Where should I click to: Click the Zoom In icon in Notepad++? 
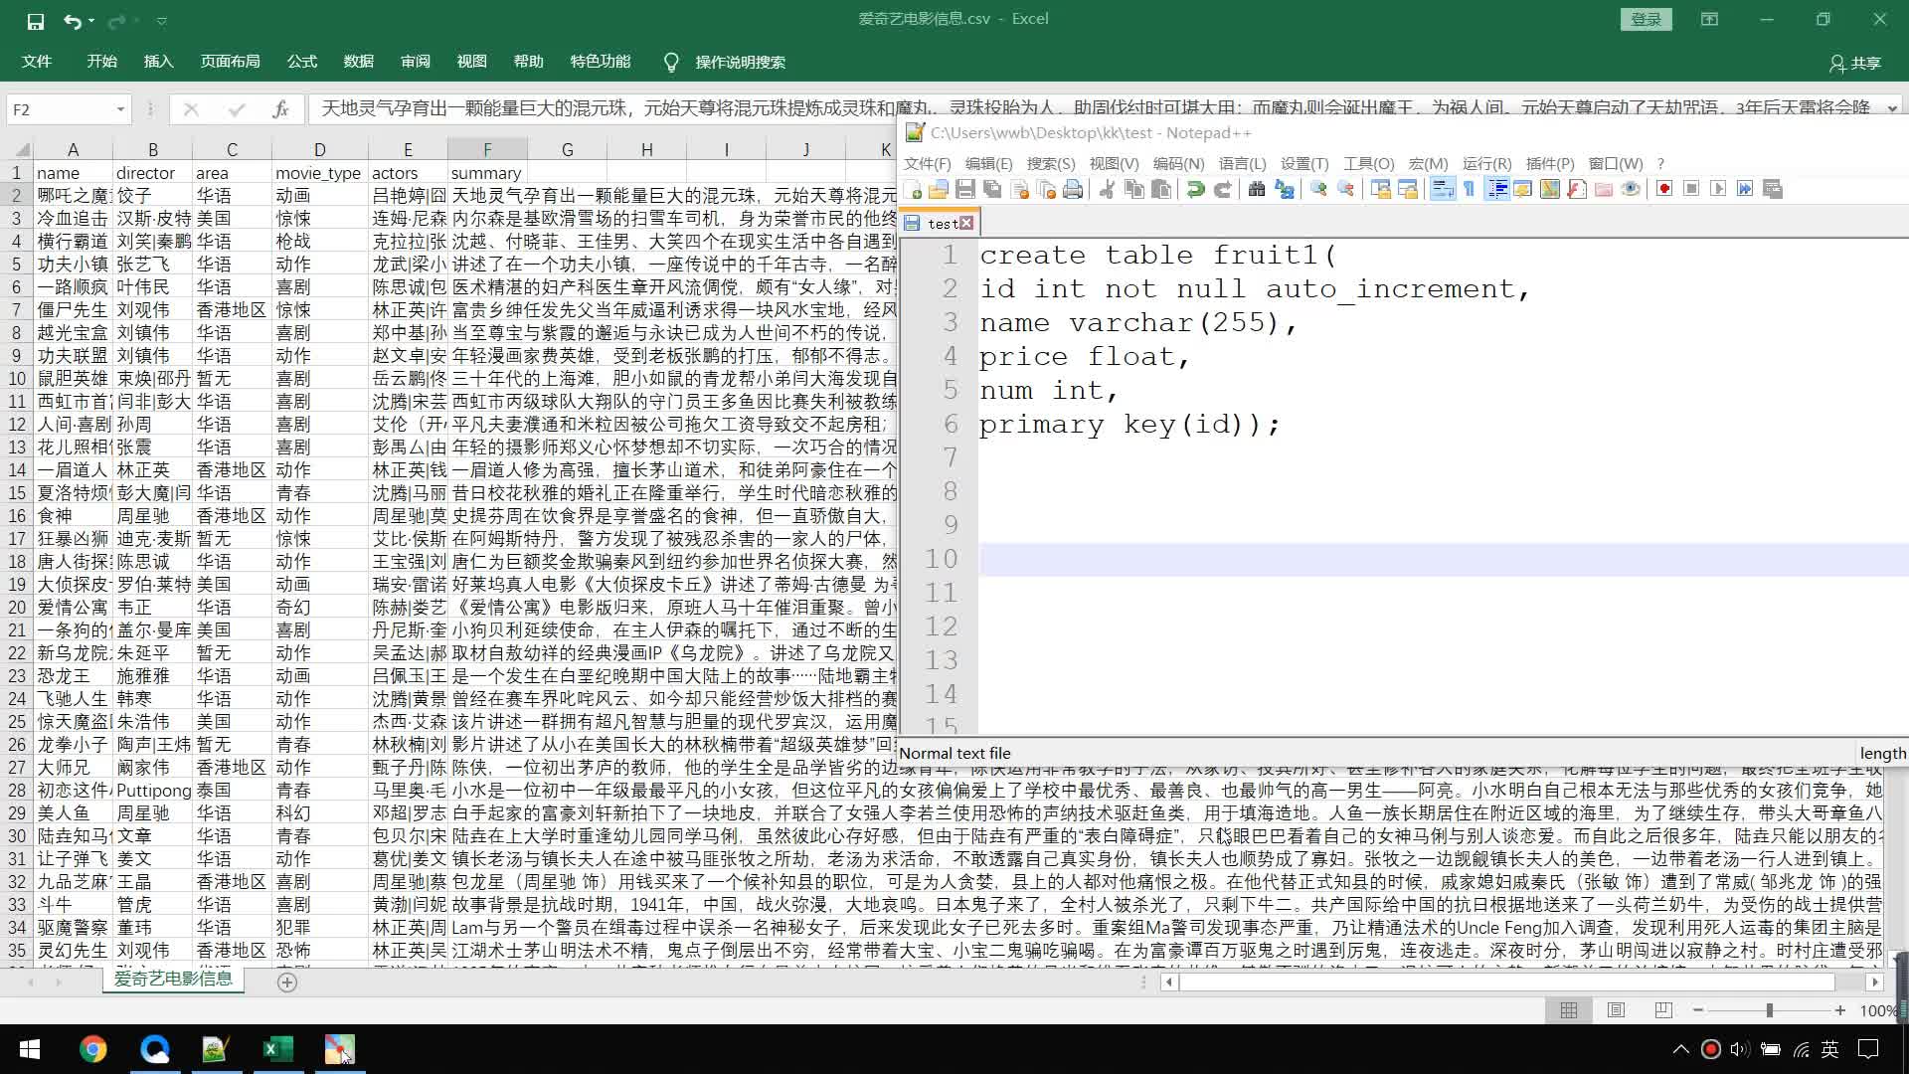click(1318, 189)
